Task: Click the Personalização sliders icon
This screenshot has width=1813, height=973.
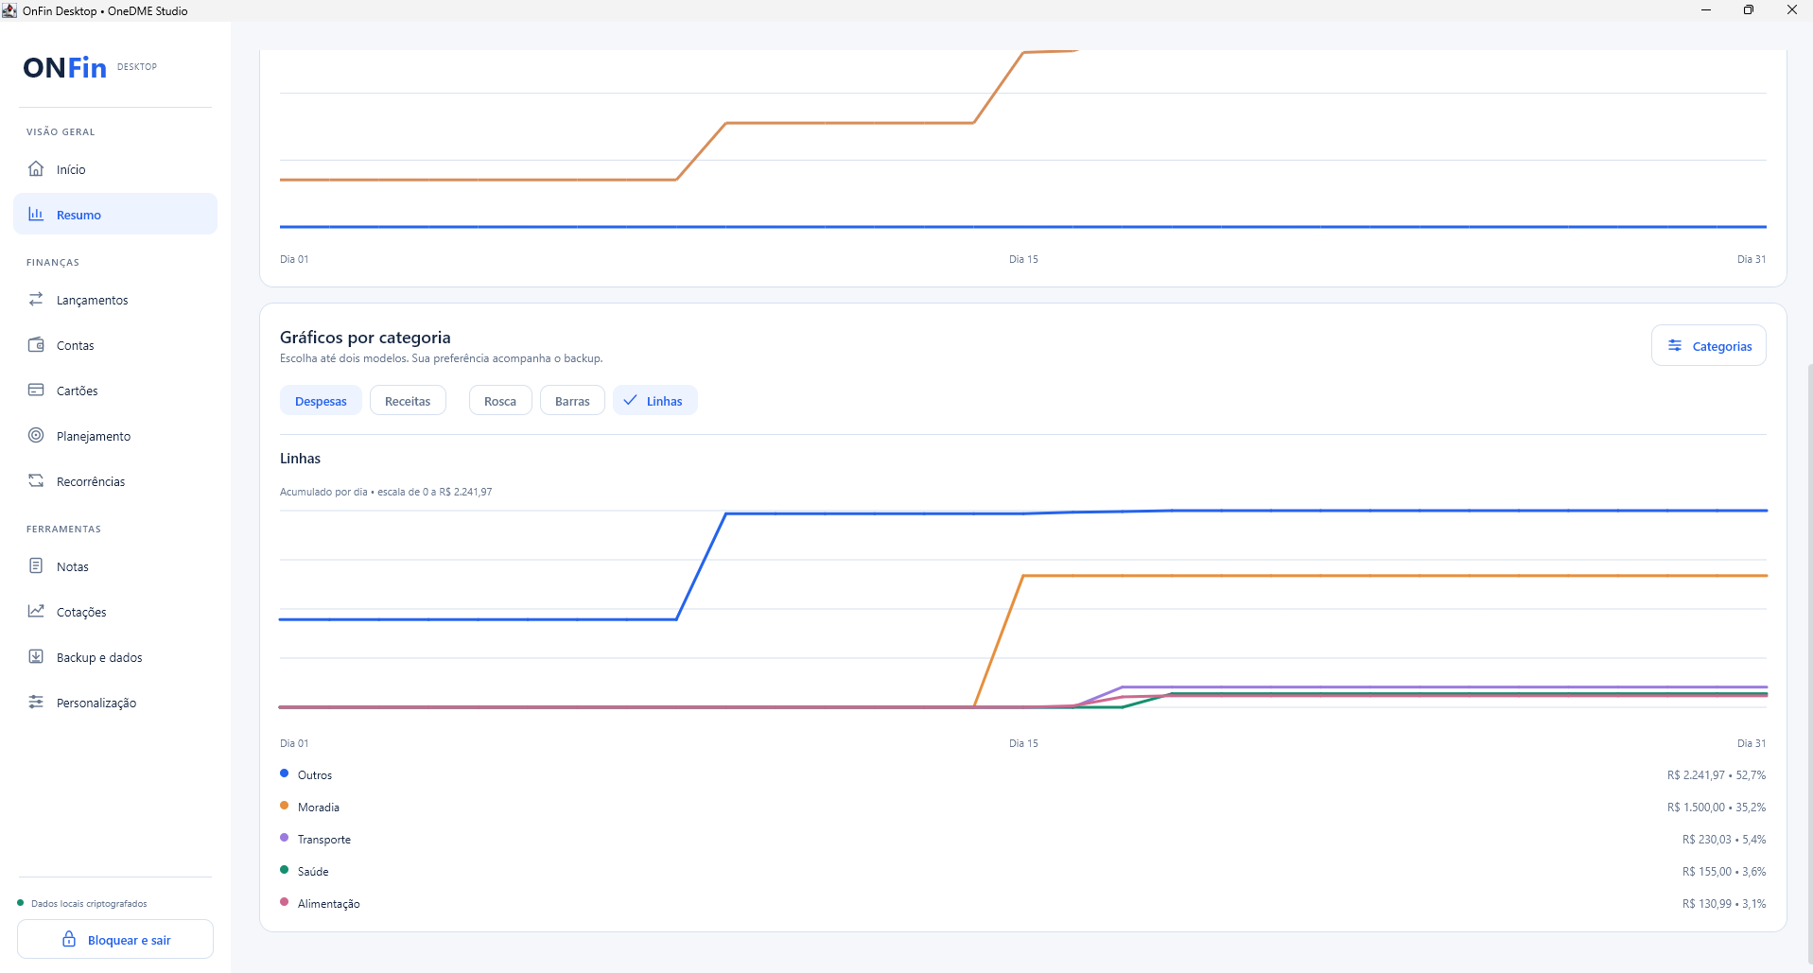Action: (36, 702)
